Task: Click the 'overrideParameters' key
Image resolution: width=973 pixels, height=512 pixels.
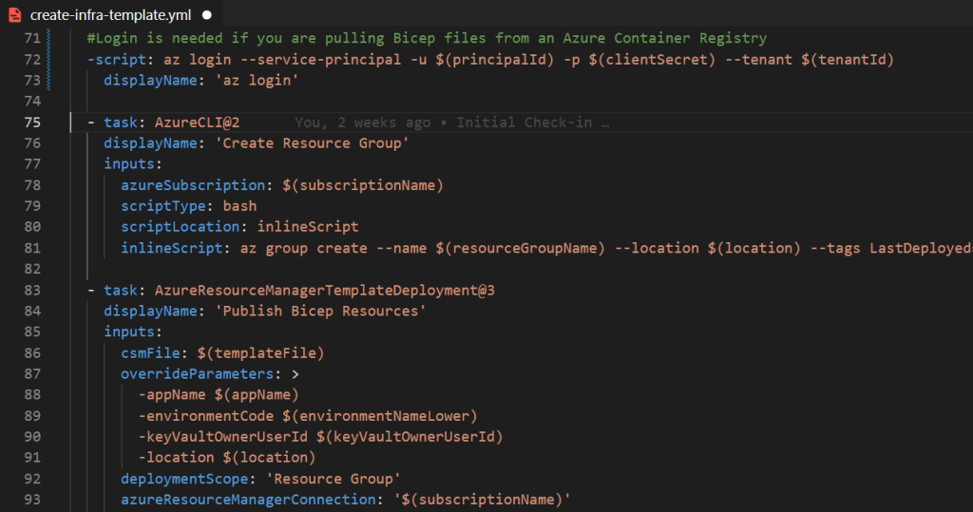Action: tap(197, 373)
